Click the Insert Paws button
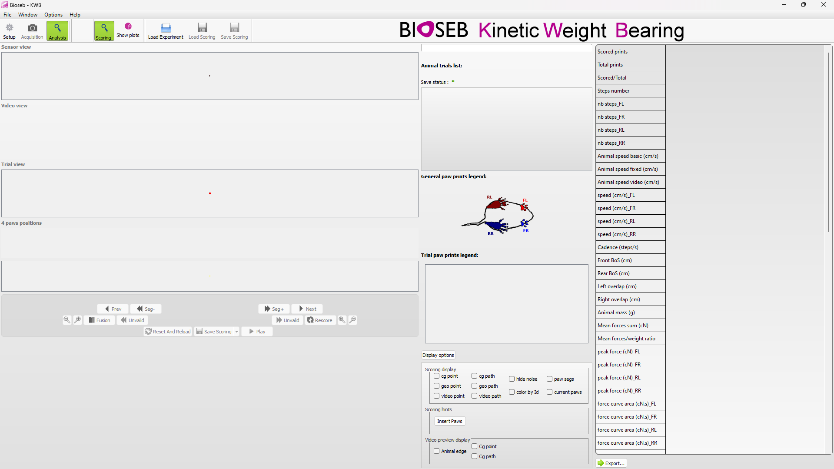This screenshot has height=469, width=834. click(449, 421)
